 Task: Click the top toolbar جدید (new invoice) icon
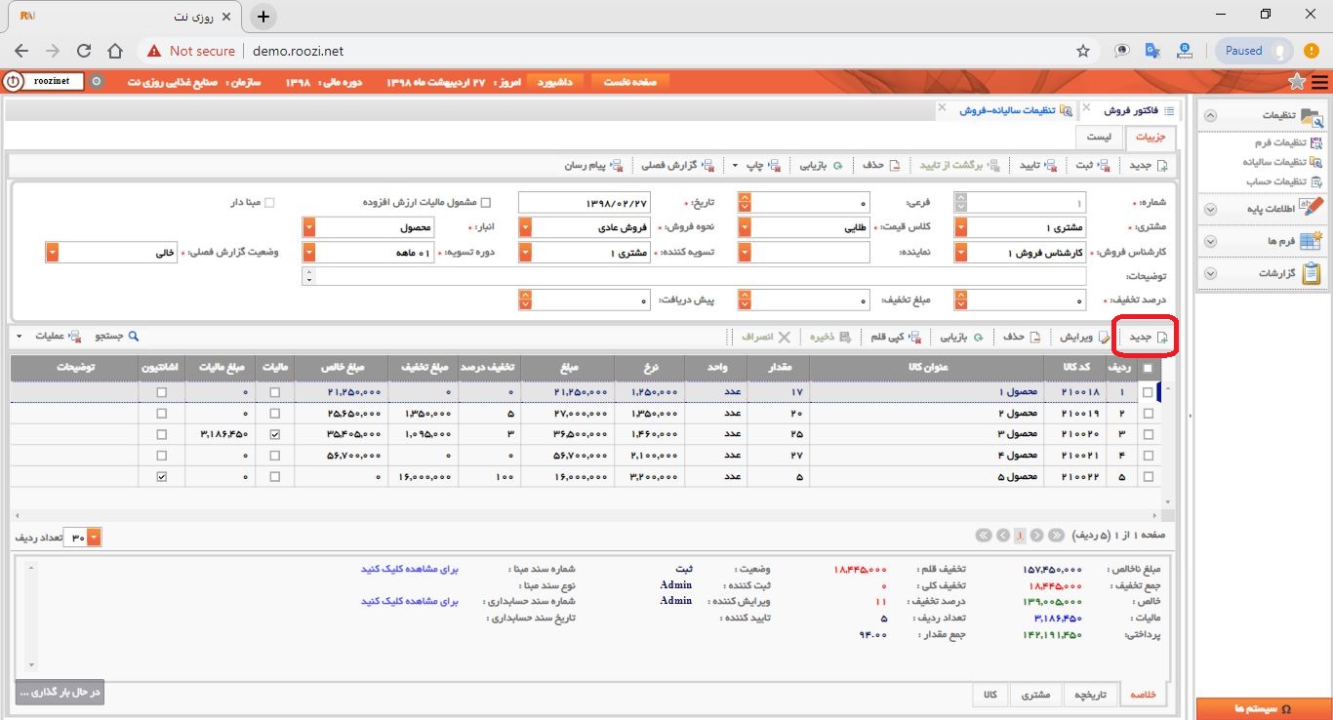(x=1161, y=165)
